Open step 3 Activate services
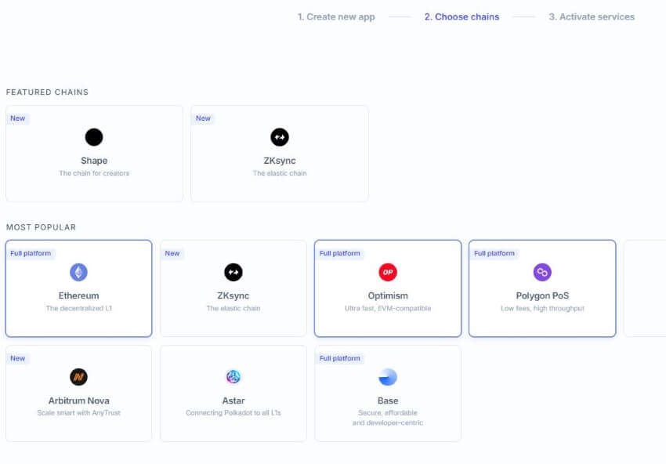Viewport: 666px width, 464px height. click(x=590, y=16)
